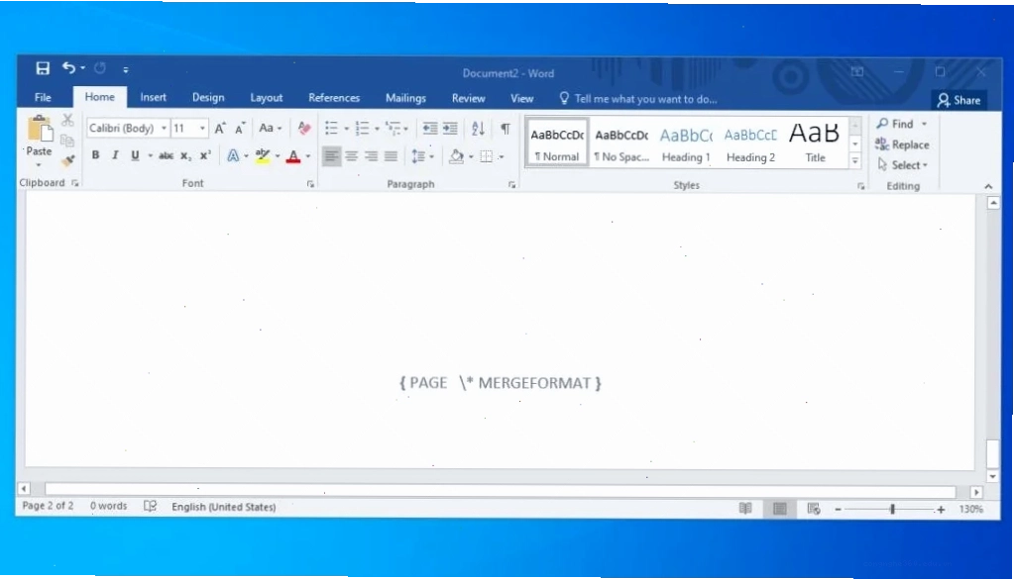Screen dimensions: 1014x580
Task: Select Justify alignment
Action: [x=391, y=155]
